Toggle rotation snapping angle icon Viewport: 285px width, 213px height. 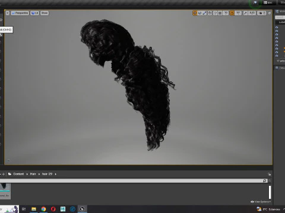pos(232,13)
